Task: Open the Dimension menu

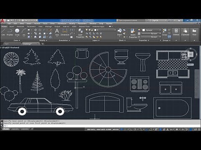Action: [x=62, y=23]
